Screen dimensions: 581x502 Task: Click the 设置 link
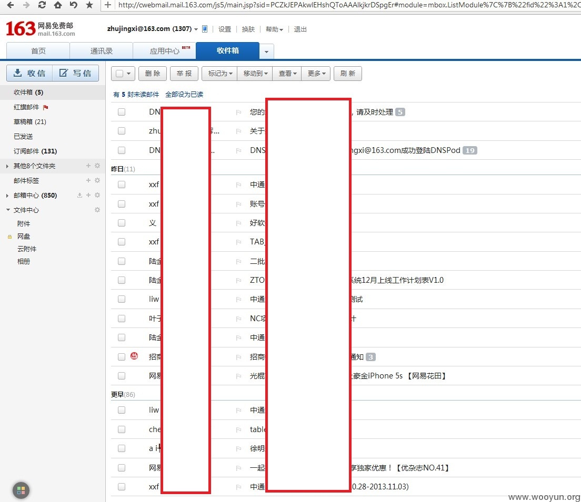(x=225, y=29)
